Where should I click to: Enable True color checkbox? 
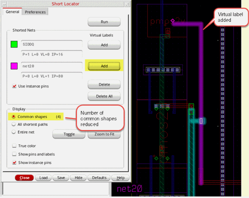pyautogui.click(x=14, y=146)
